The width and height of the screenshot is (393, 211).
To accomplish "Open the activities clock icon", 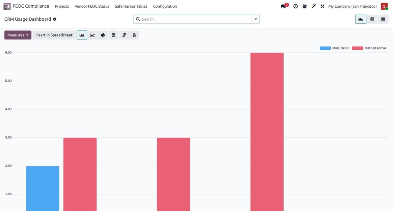I will (x=296, y=6).
